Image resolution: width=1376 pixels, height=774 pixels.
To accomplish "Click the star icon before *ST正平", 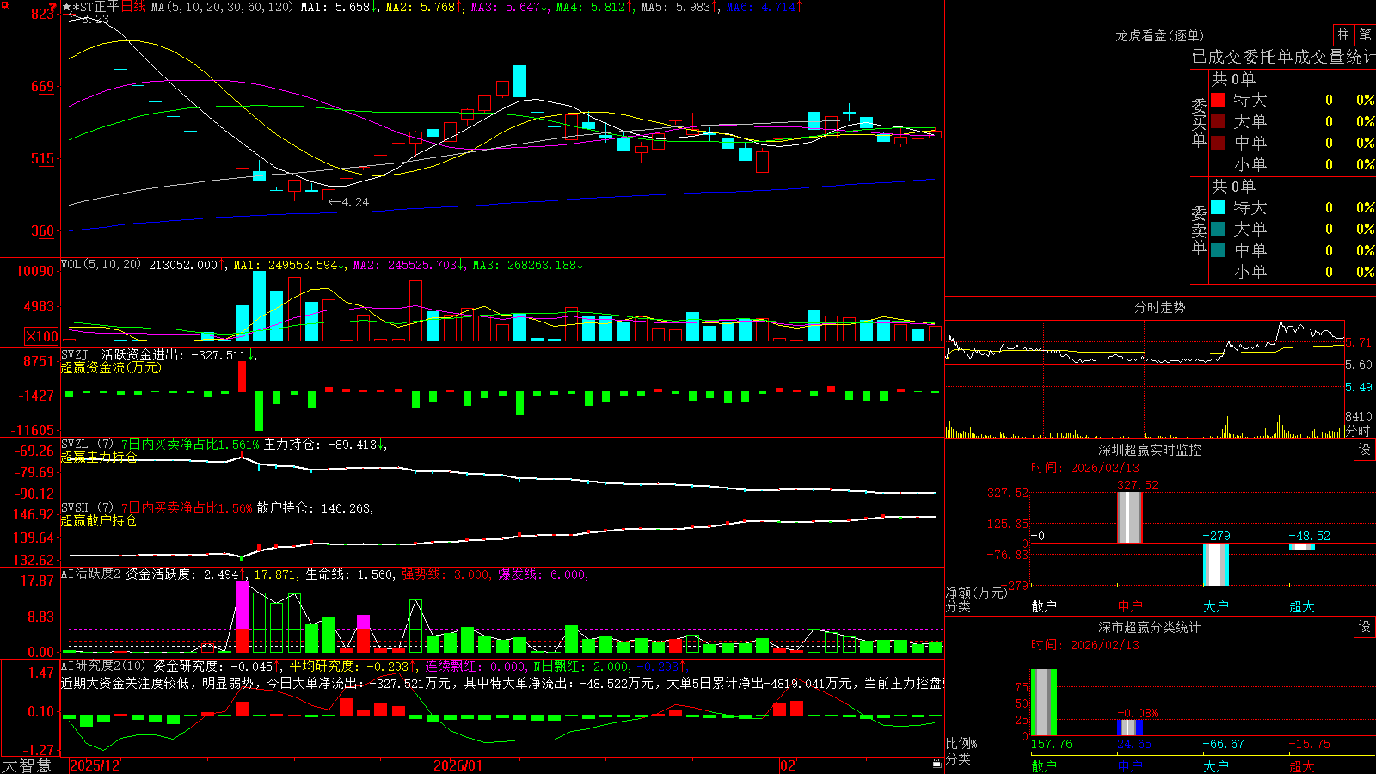I will 67,7.
